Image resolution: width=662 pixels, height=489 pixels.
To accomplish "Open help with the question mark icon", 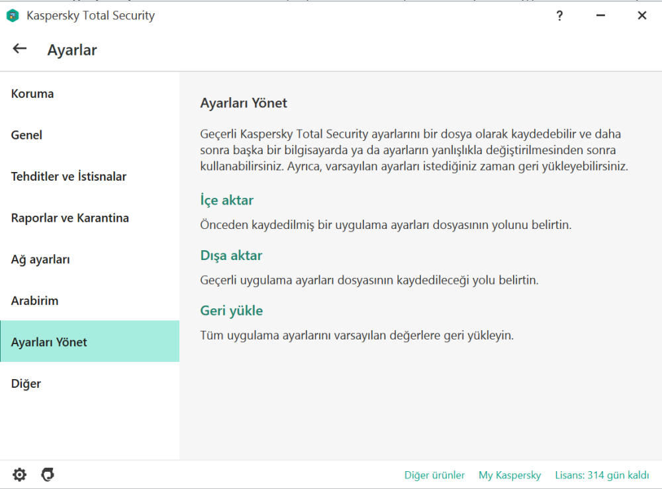I will [559, 15].
